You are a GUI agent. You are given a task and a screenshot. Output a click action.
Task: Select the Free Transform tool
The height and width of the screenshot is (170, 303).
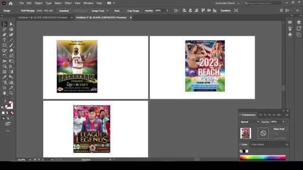click(x=11, y=61)
